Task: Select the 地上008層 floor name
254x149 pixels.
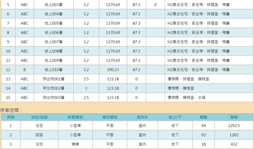Action: point(54,51)
